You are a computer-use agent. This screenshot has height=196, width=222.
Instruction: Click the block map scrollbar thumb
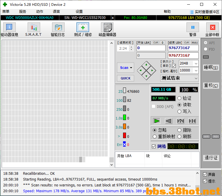111,160
